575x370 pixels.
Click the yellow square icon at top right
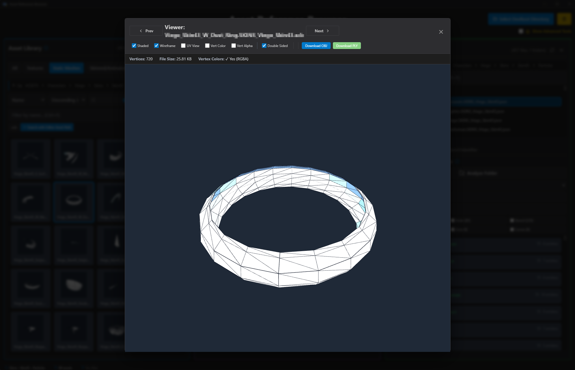click(564, 19)
